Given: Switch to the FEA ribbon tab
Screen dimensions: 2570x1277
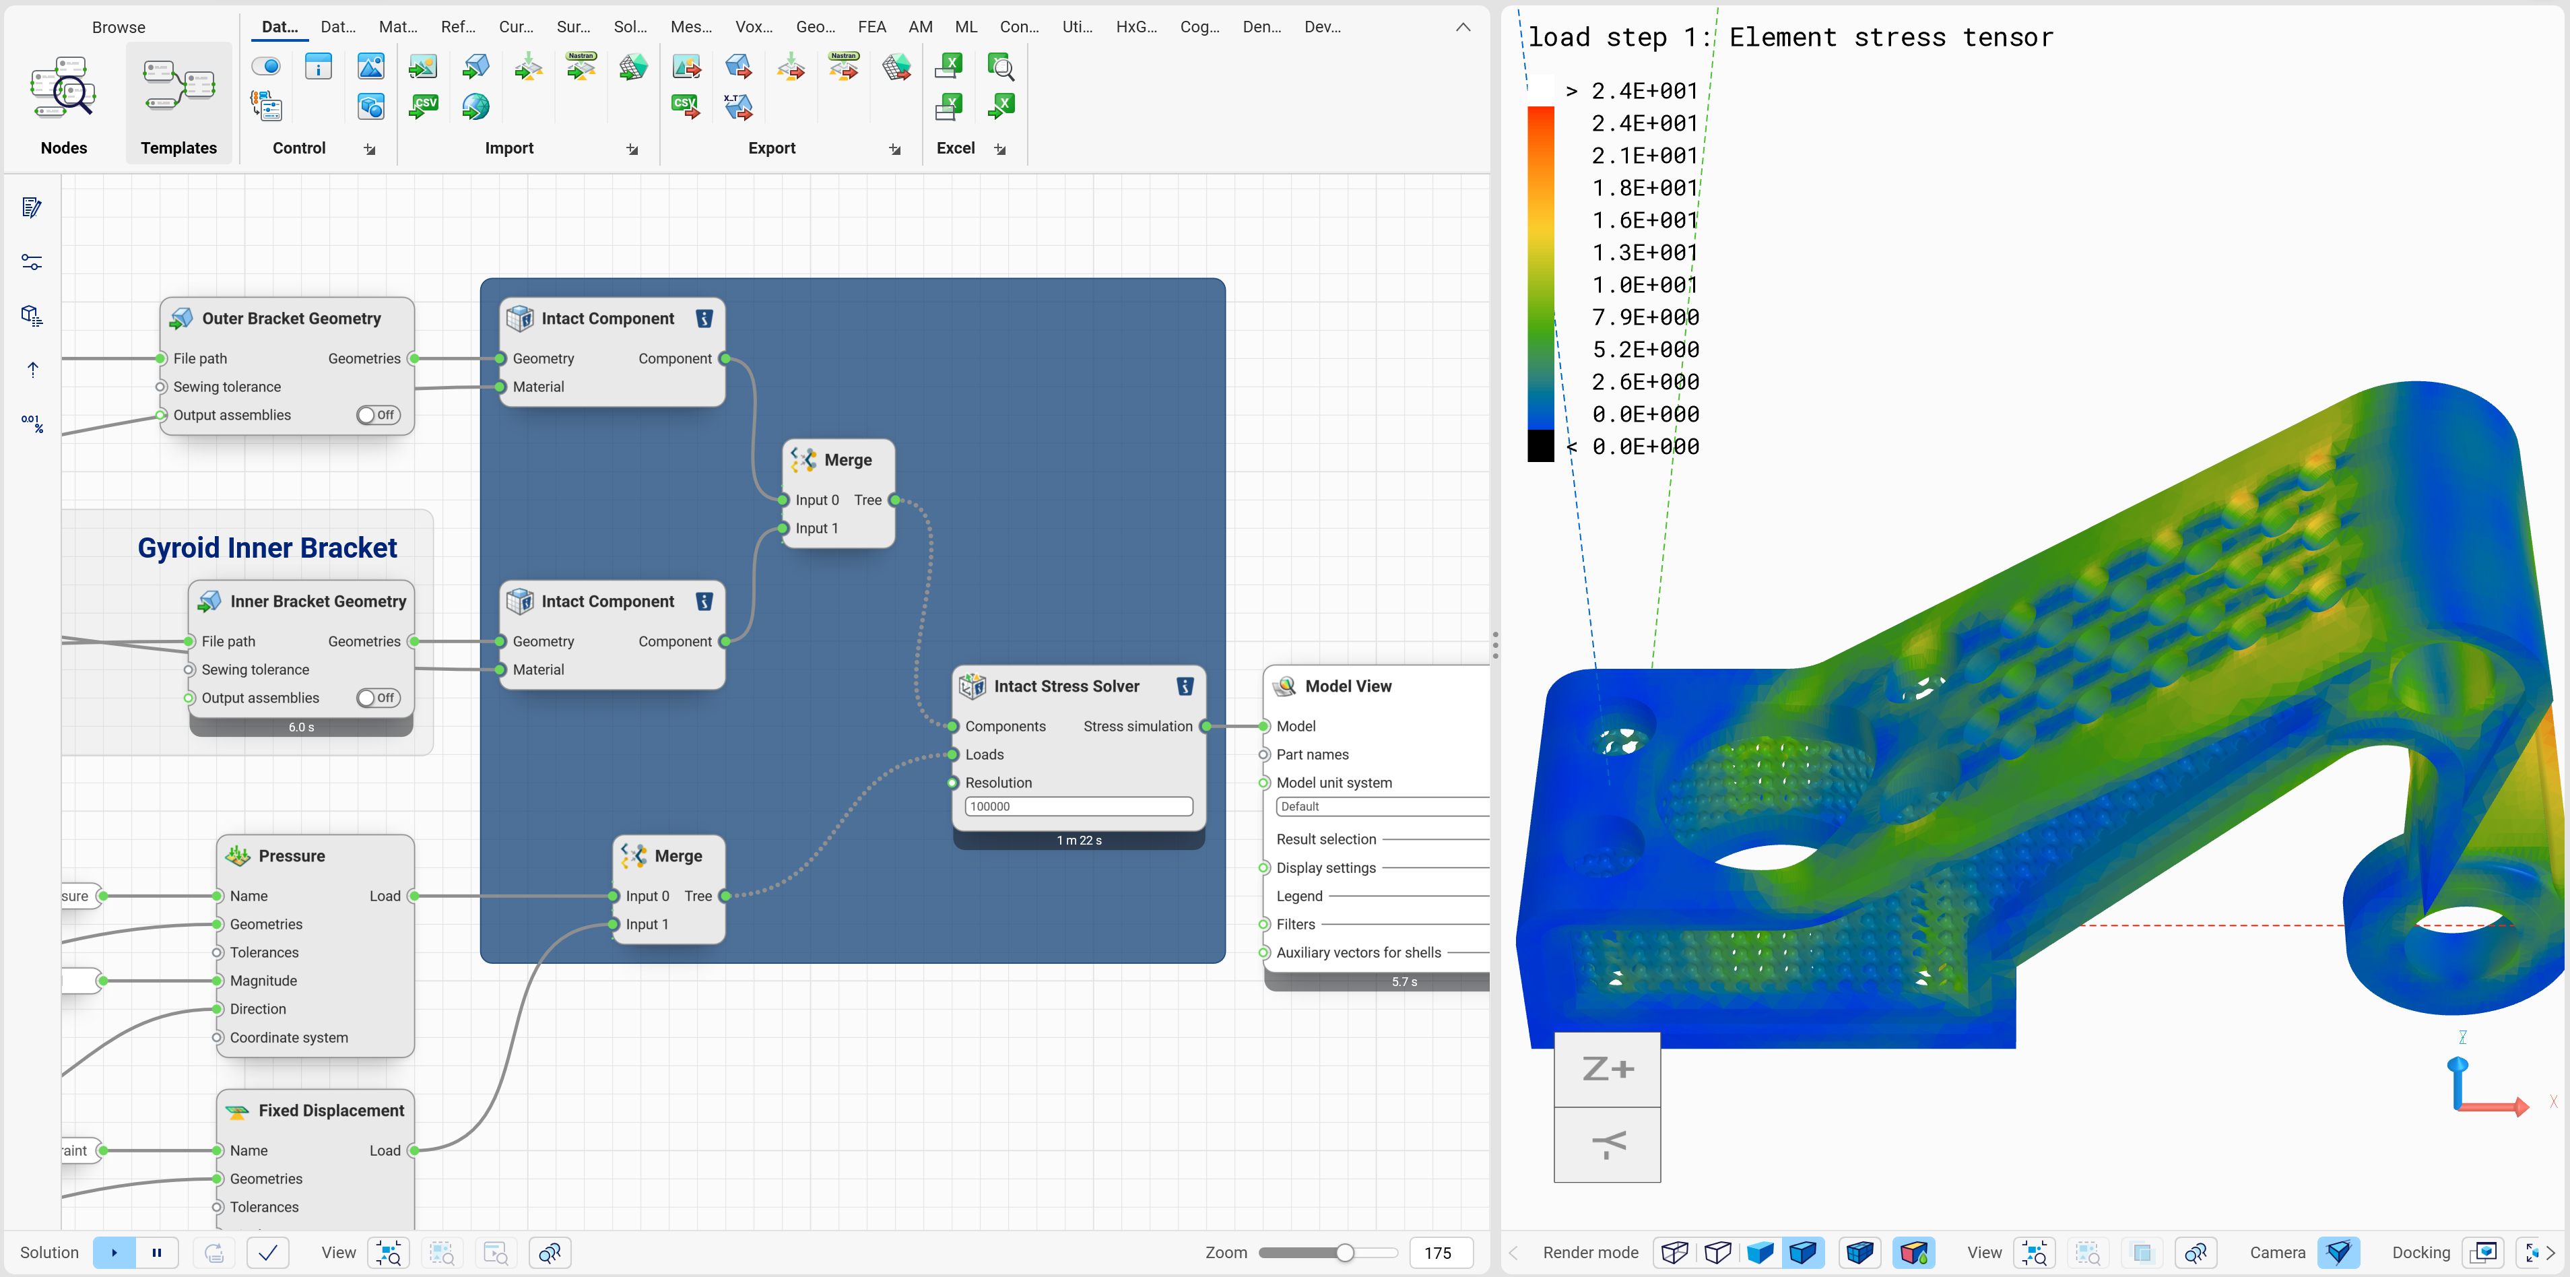Looking at the screenshot, I should [872, 27].
